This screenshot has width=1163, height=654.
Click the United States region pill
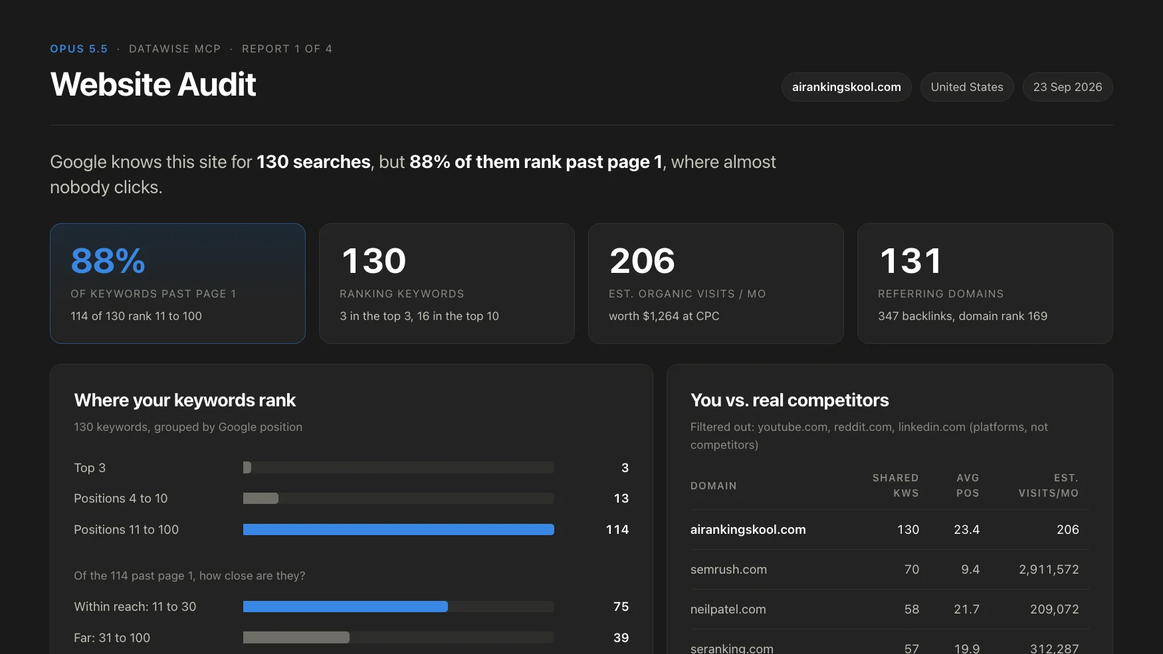tap(967, 87)
